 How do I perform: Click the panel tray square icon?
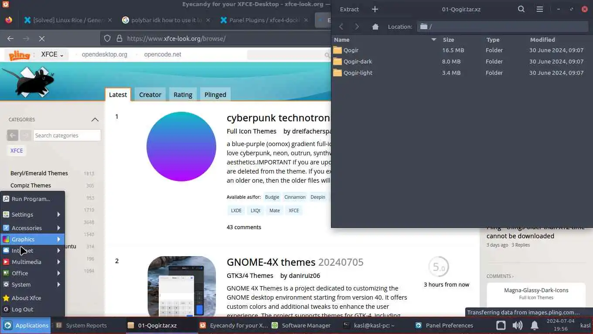(501, 325)
